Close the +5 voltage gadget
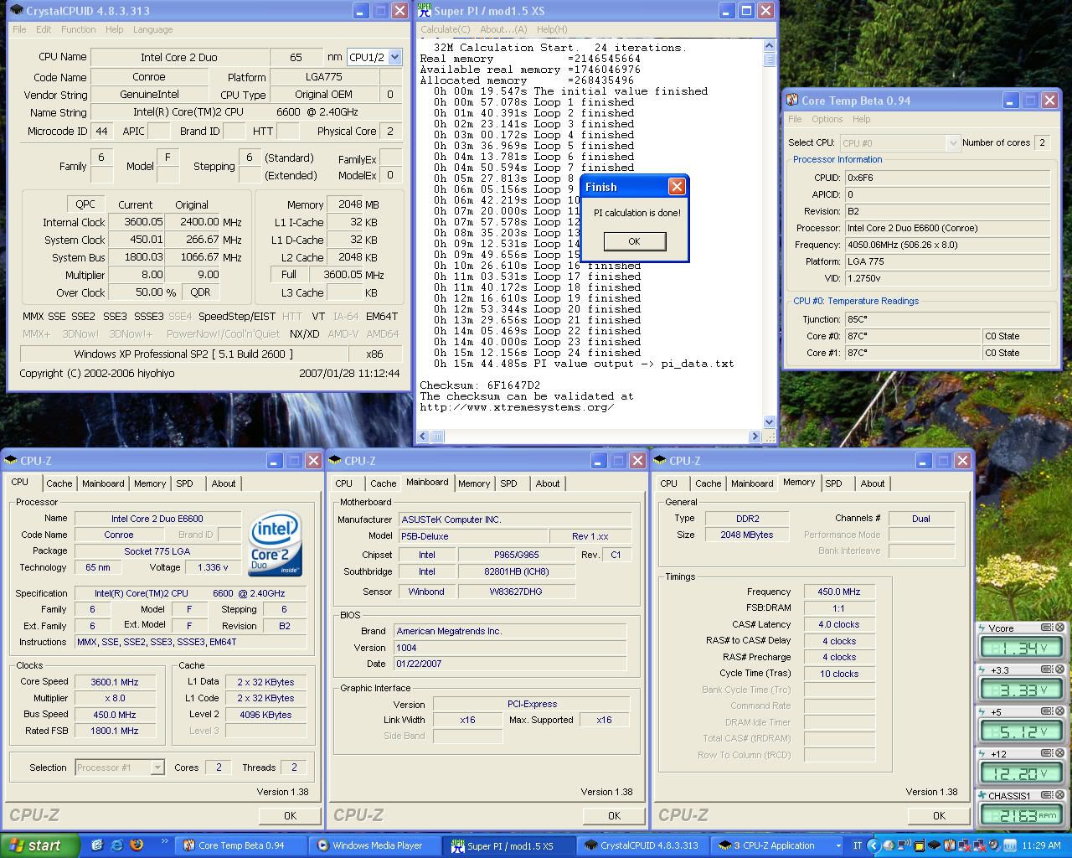1072x858 pixels. tap(1059, 711)
